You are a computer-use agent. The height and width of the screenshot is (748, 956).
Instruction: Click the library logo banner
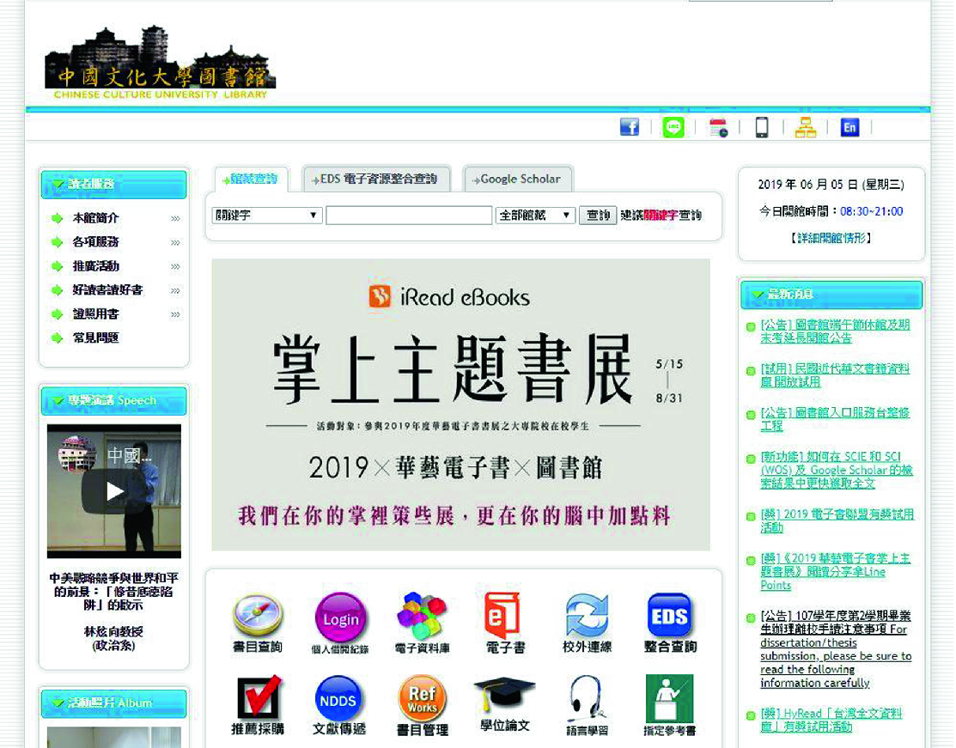[x=161, y=63]
